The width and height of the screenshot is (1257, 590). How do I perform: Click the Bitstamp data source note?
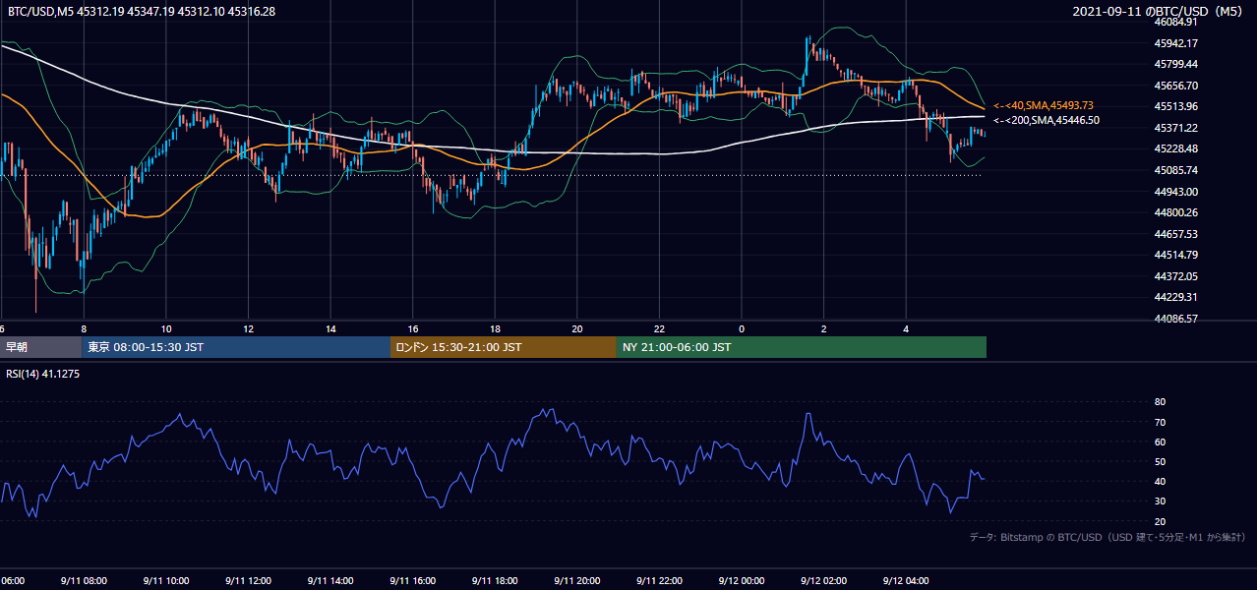click(1107, 537)
